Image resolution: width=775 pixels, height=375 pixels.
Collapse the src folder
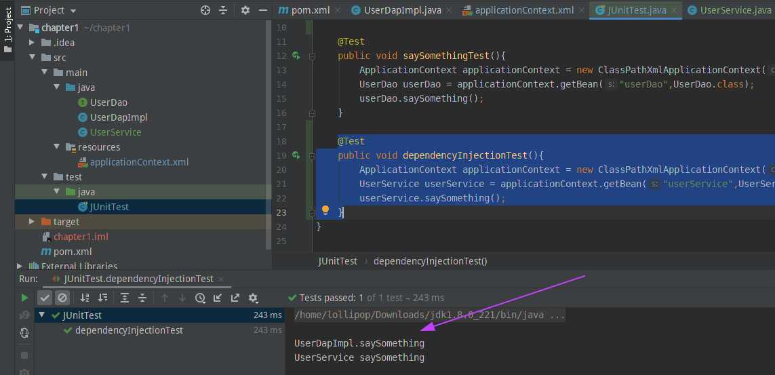(32, 58)
